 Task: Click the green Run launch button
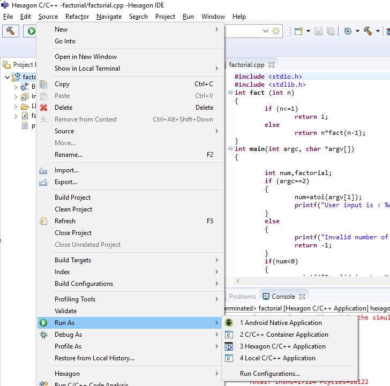click(x=31, y=31)
